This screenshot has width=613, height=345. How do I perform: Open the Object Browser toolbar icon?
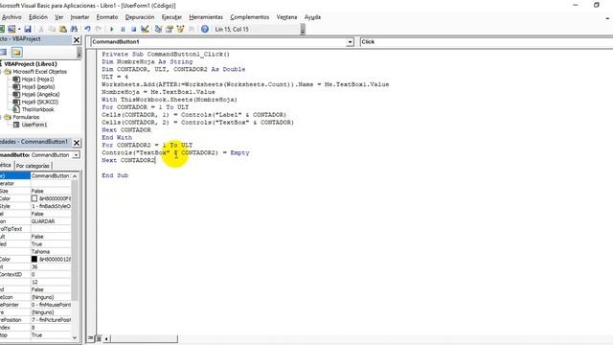pyautogui.click(x=180, y=29)
